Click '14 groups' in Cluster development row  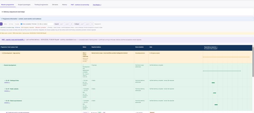[94, 65]
